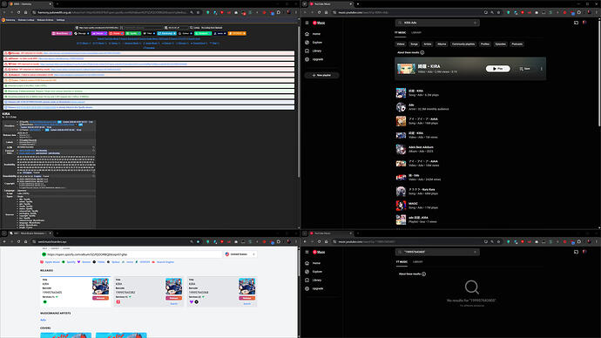601x338 pixels.
Task: Click zoom magnifier in Harmony address bar
Action: [192, 12]
